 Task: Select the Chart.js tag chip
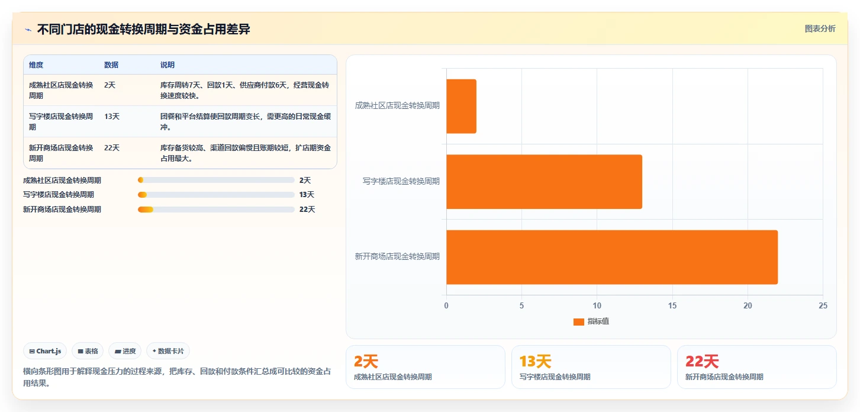(x=45, y=351)
